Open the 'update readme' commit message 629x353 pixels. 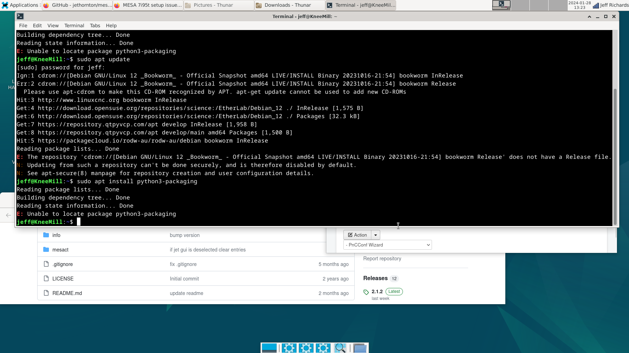click(186, 293)
